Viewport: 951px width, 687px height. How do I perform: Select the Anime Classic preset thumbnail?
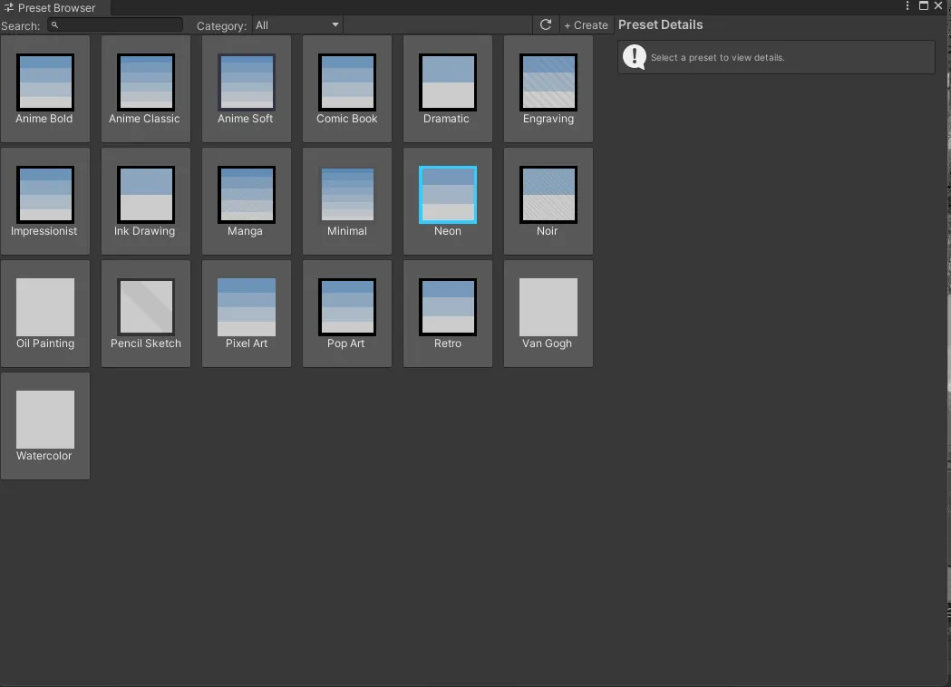(x=146, y=82)
